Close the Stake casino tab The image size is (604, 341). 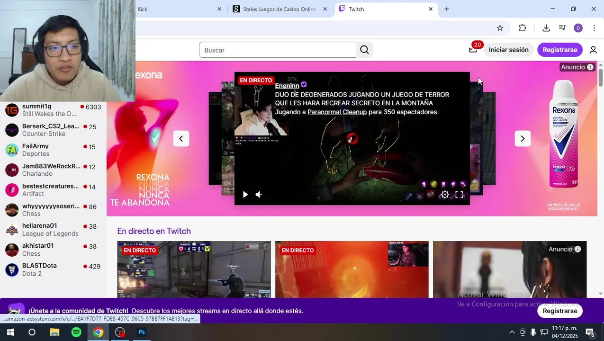325,9
